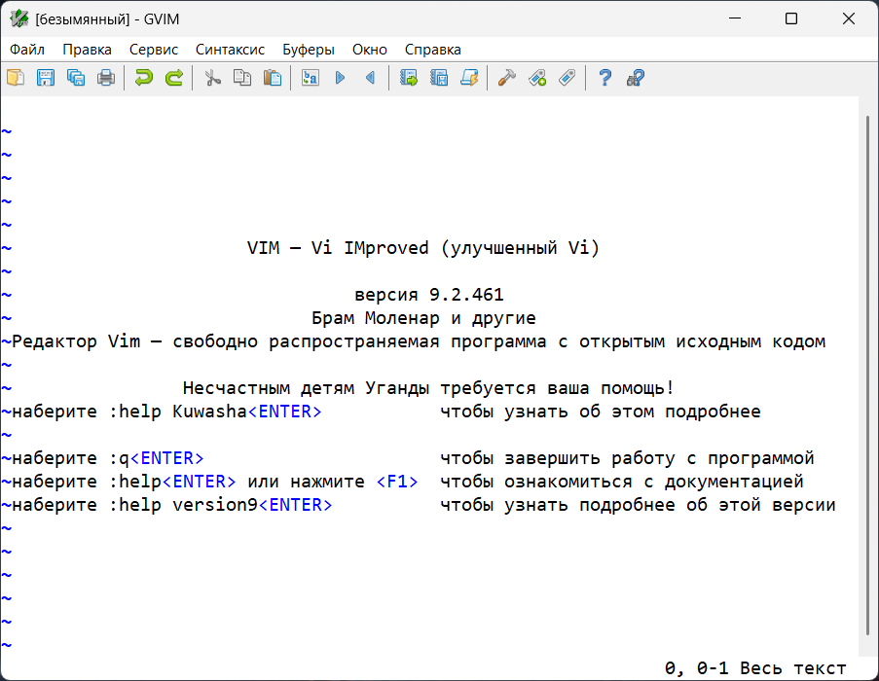Redo the change with the green redo arrow
Image resolution: width=879 pixels, height=681 pixels.
174,77
